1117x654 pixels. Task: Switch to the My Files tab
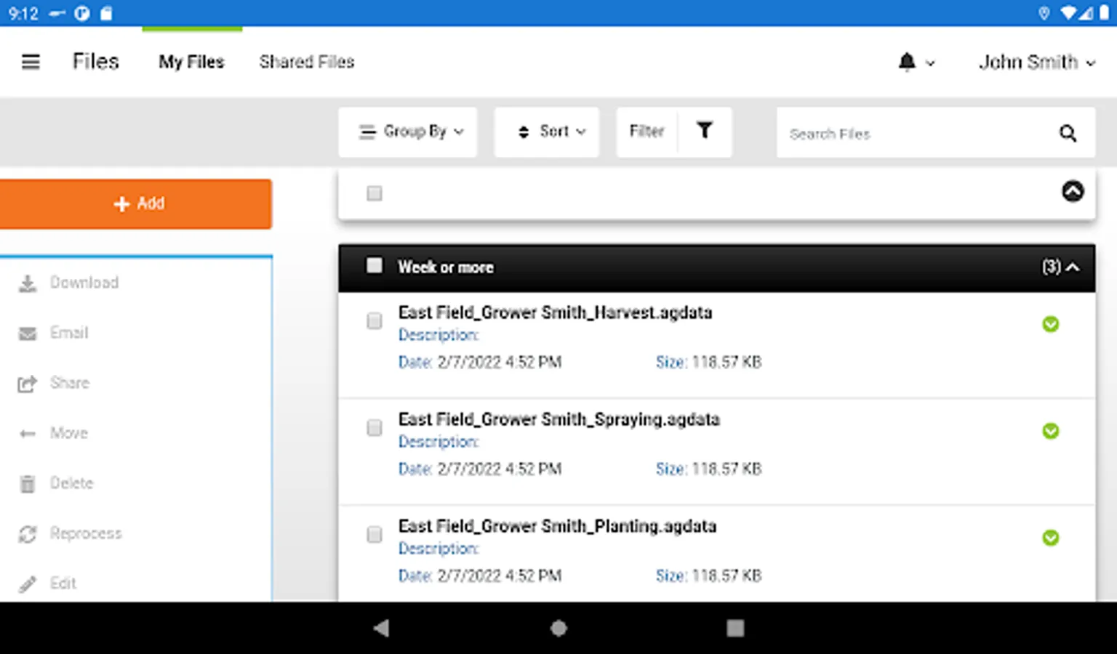(192, 62)
